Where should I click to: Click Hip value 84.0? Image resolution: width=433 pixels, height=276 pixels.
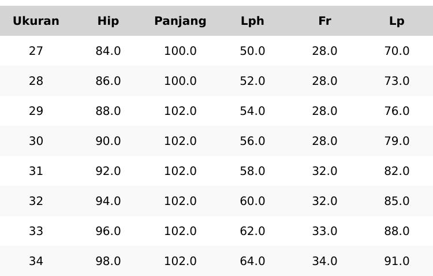tap(108, 51)
